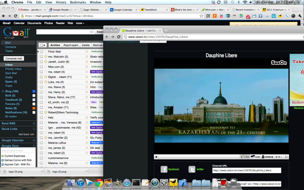
Task: Tick the me, Jennifer (2) checkbox
Action: pyautogui.click(x=42, y=138)
